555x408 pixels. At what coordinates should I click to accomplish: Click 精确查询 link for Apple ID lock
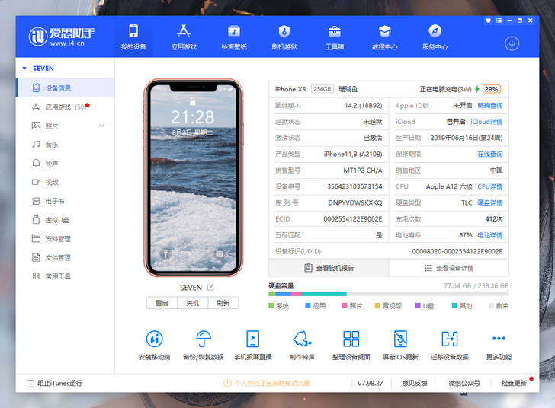click(x=490, y=105)
